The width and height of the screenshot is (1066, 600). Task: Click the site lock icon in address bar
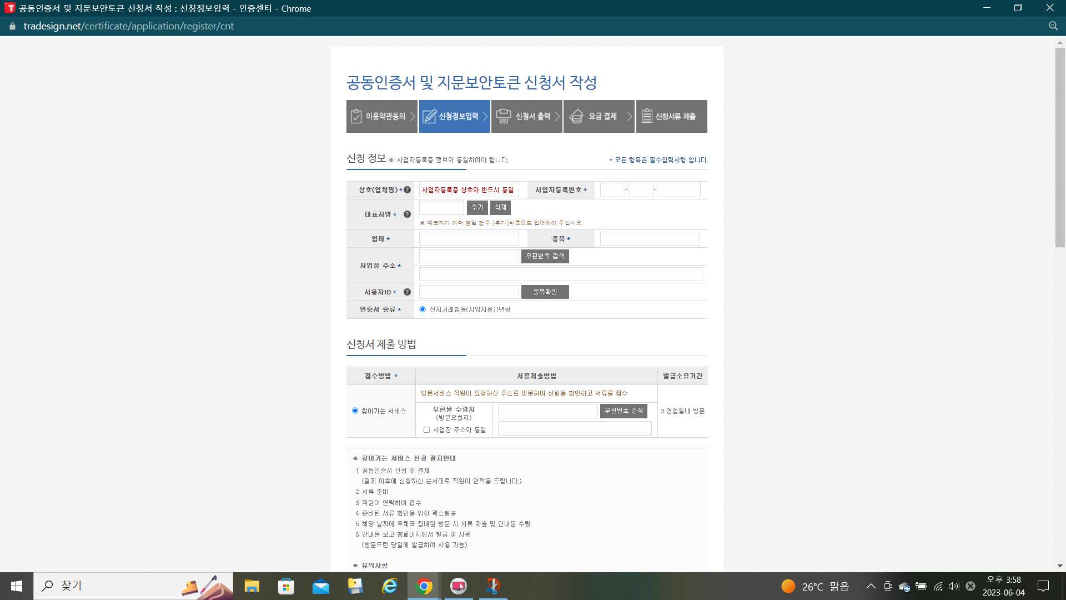coord(12,26)
